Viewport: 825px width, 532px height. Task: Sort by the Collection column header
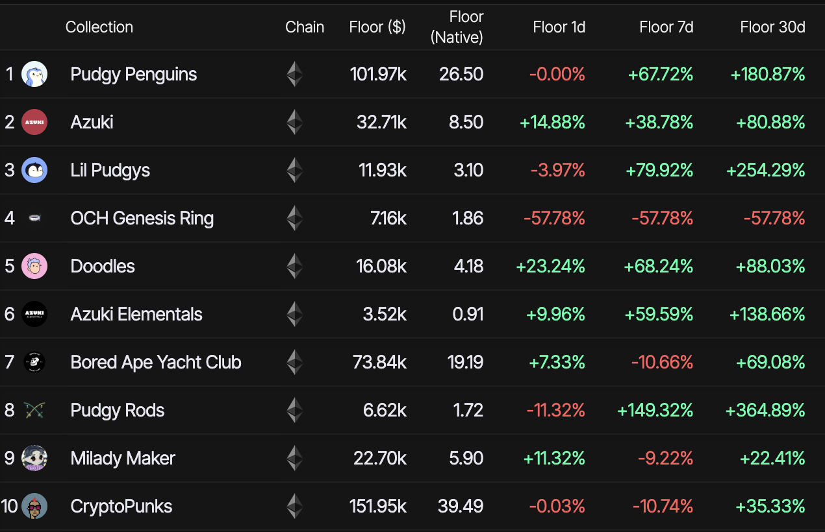99,27
